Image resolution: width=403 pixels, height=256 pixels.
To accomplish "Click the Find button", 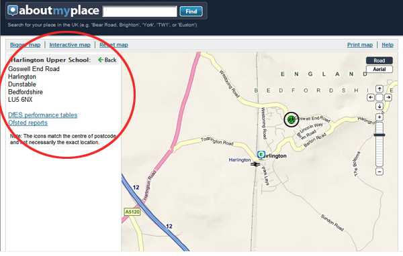I will 191,11.
